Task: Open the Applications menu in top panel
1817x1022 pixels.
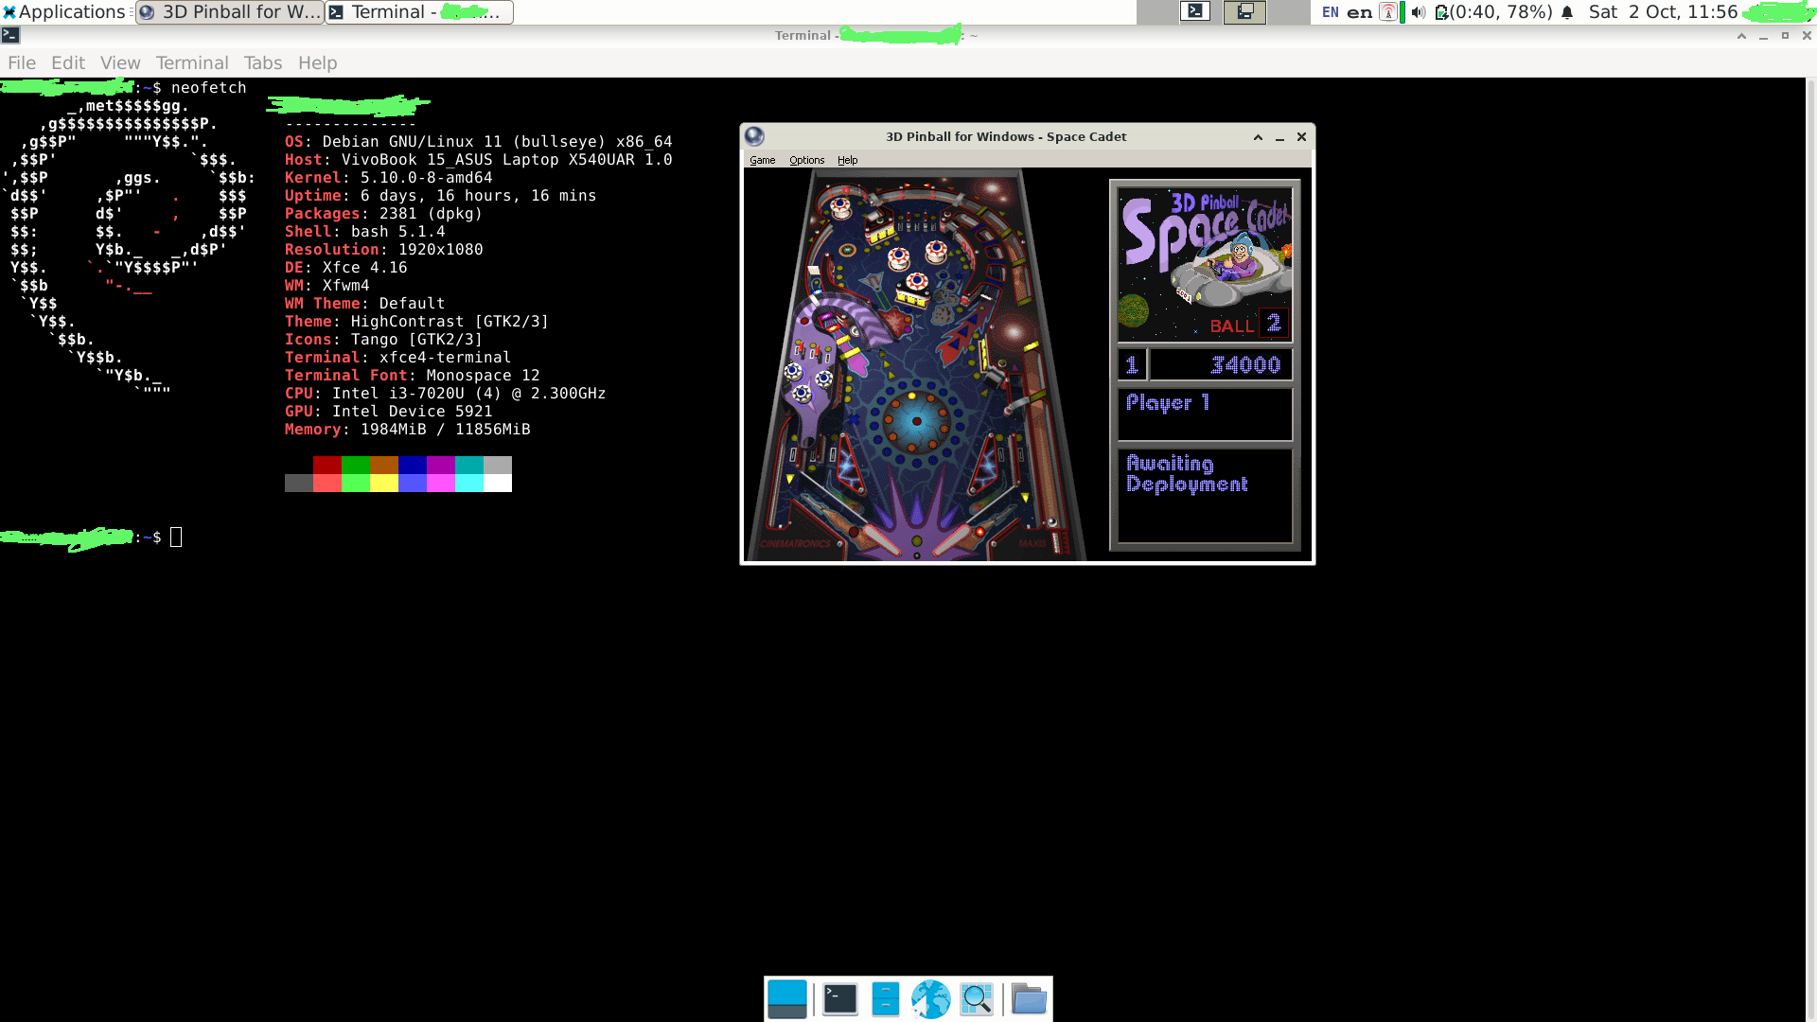Action: pos(63,12)
